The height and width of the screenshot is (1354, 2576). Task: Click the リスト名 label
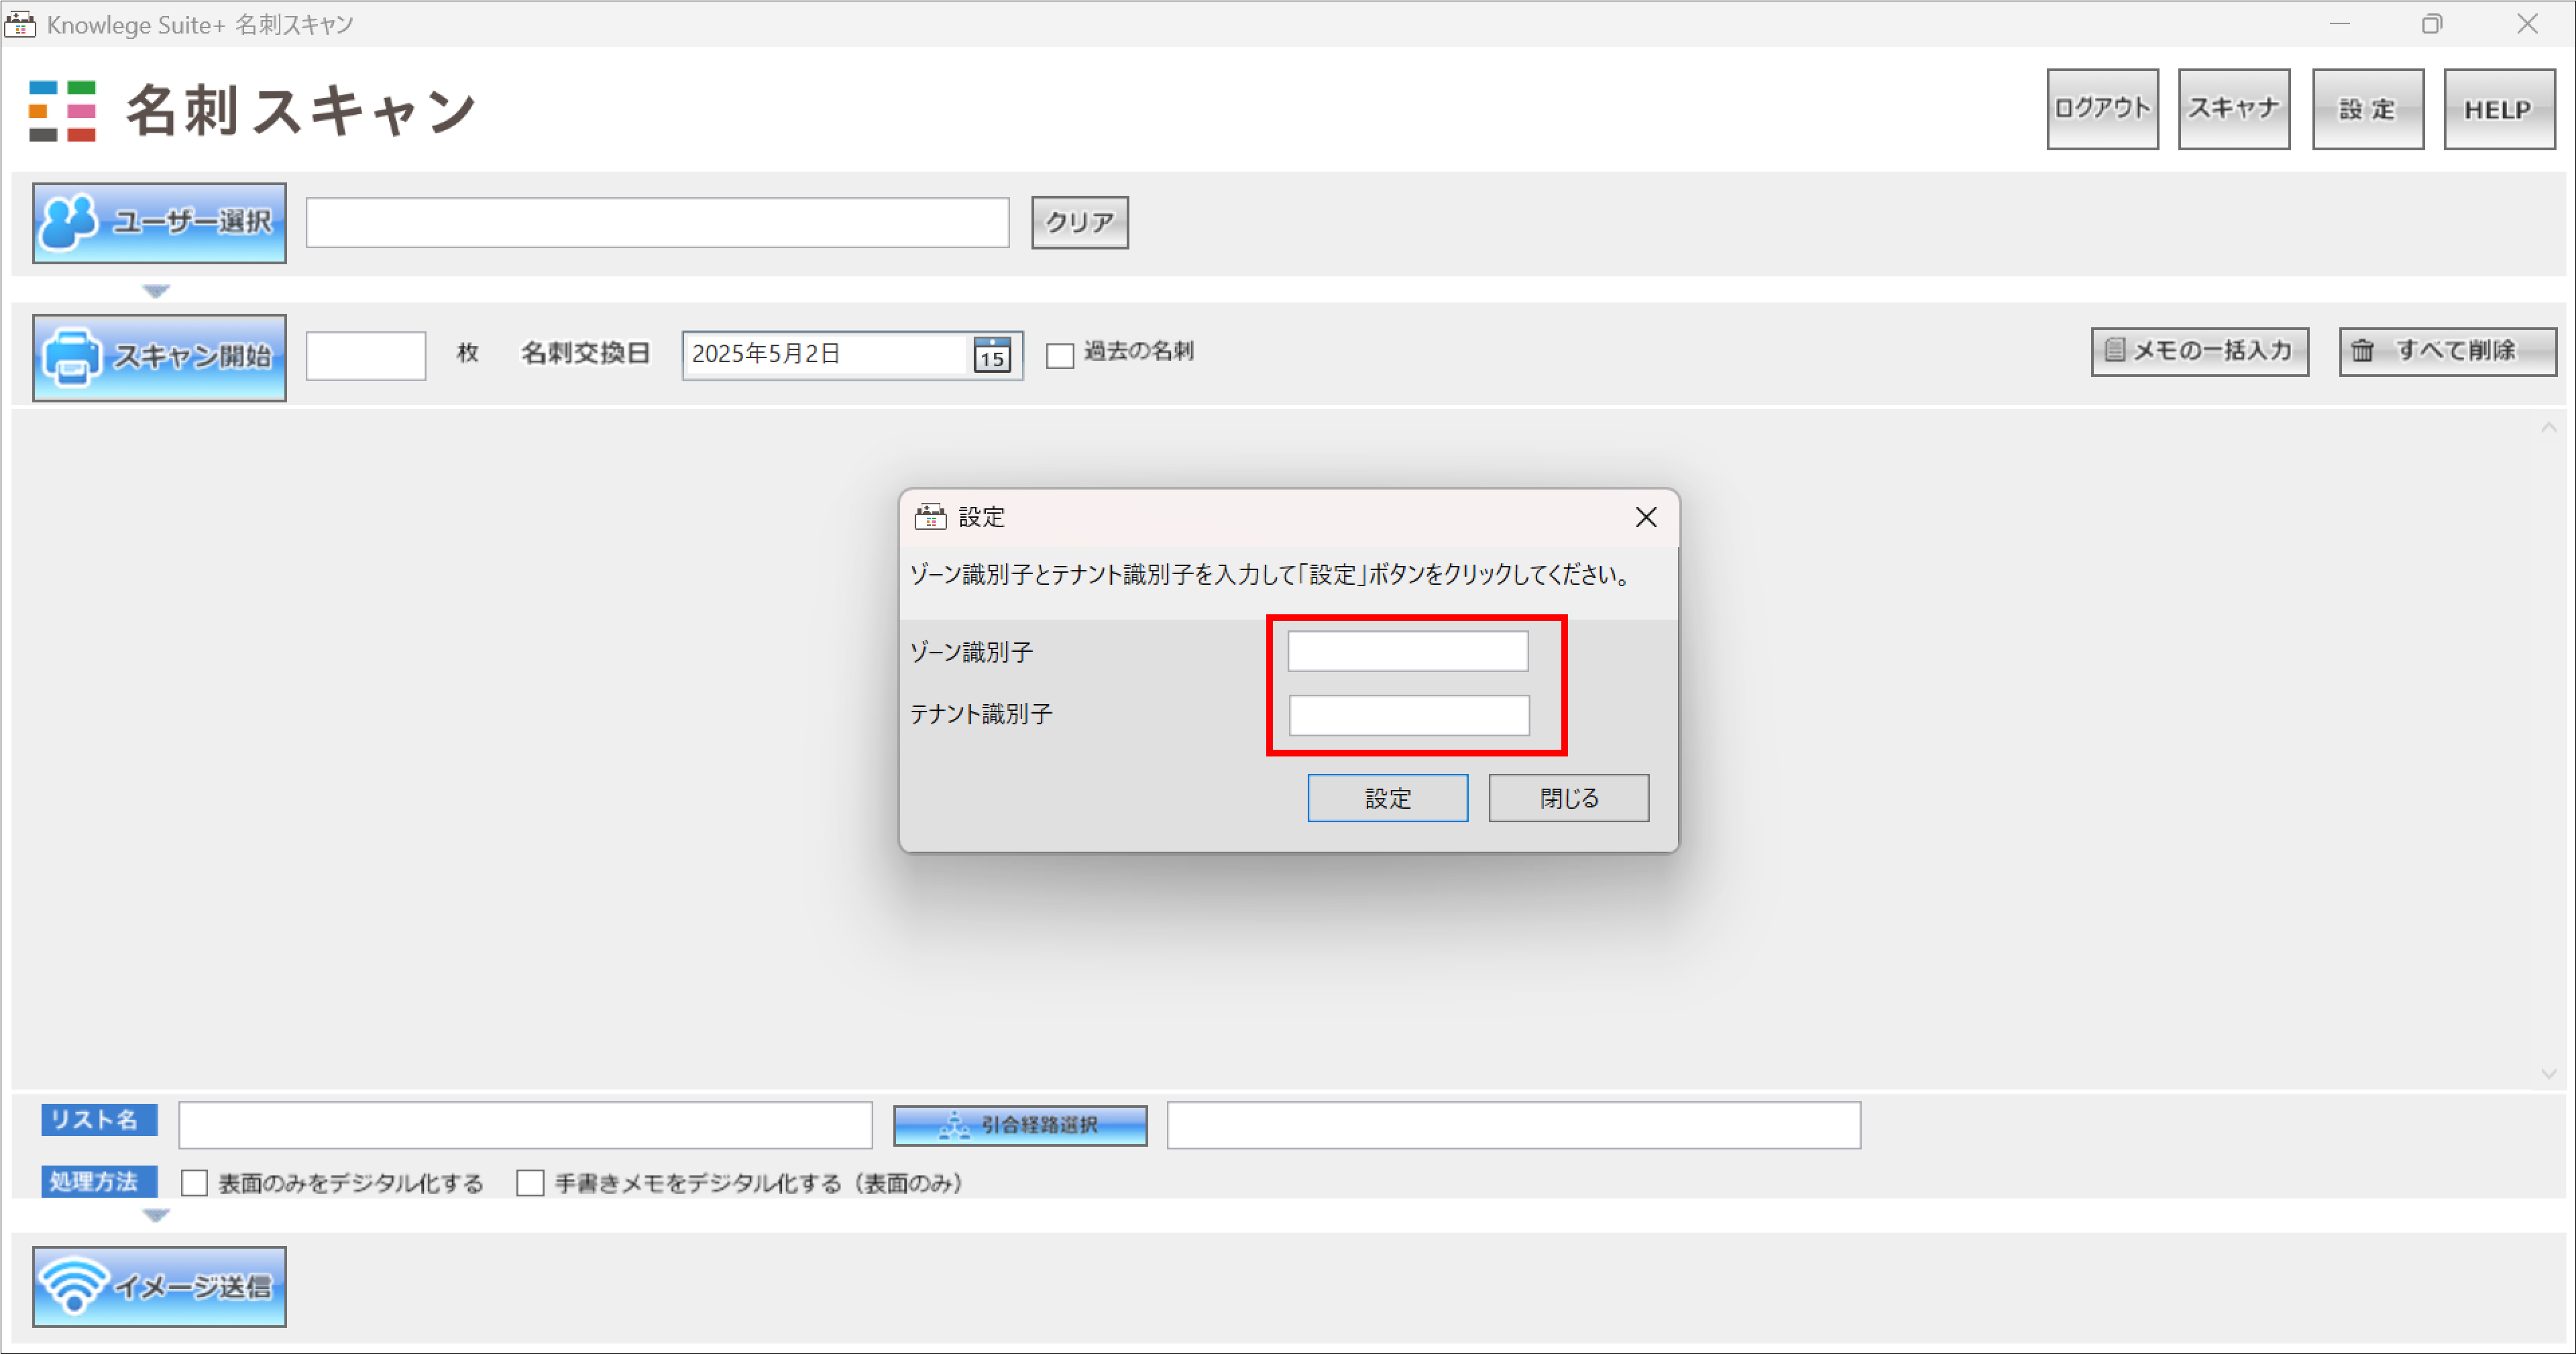pos(98,1120)
